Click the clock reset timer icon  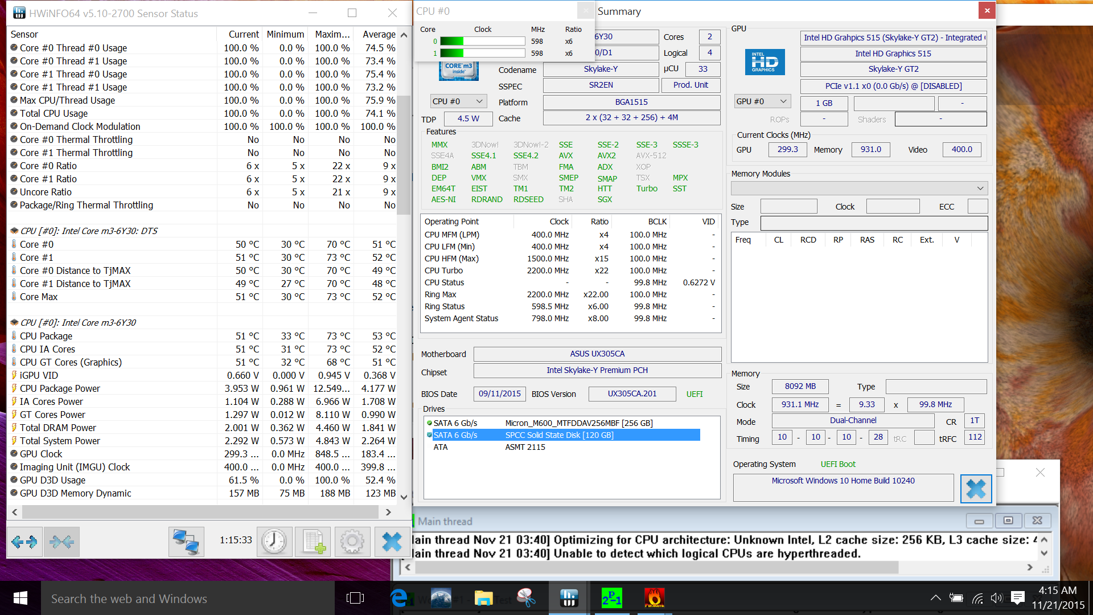pyautogui.click(x=274, y=542)
